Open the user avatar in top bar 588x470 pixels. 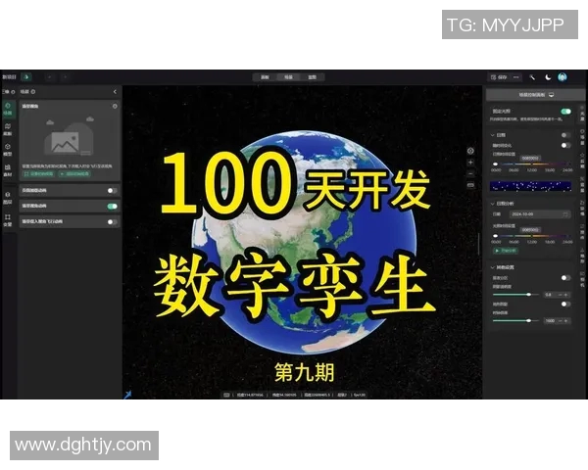(x=563, y=77)
